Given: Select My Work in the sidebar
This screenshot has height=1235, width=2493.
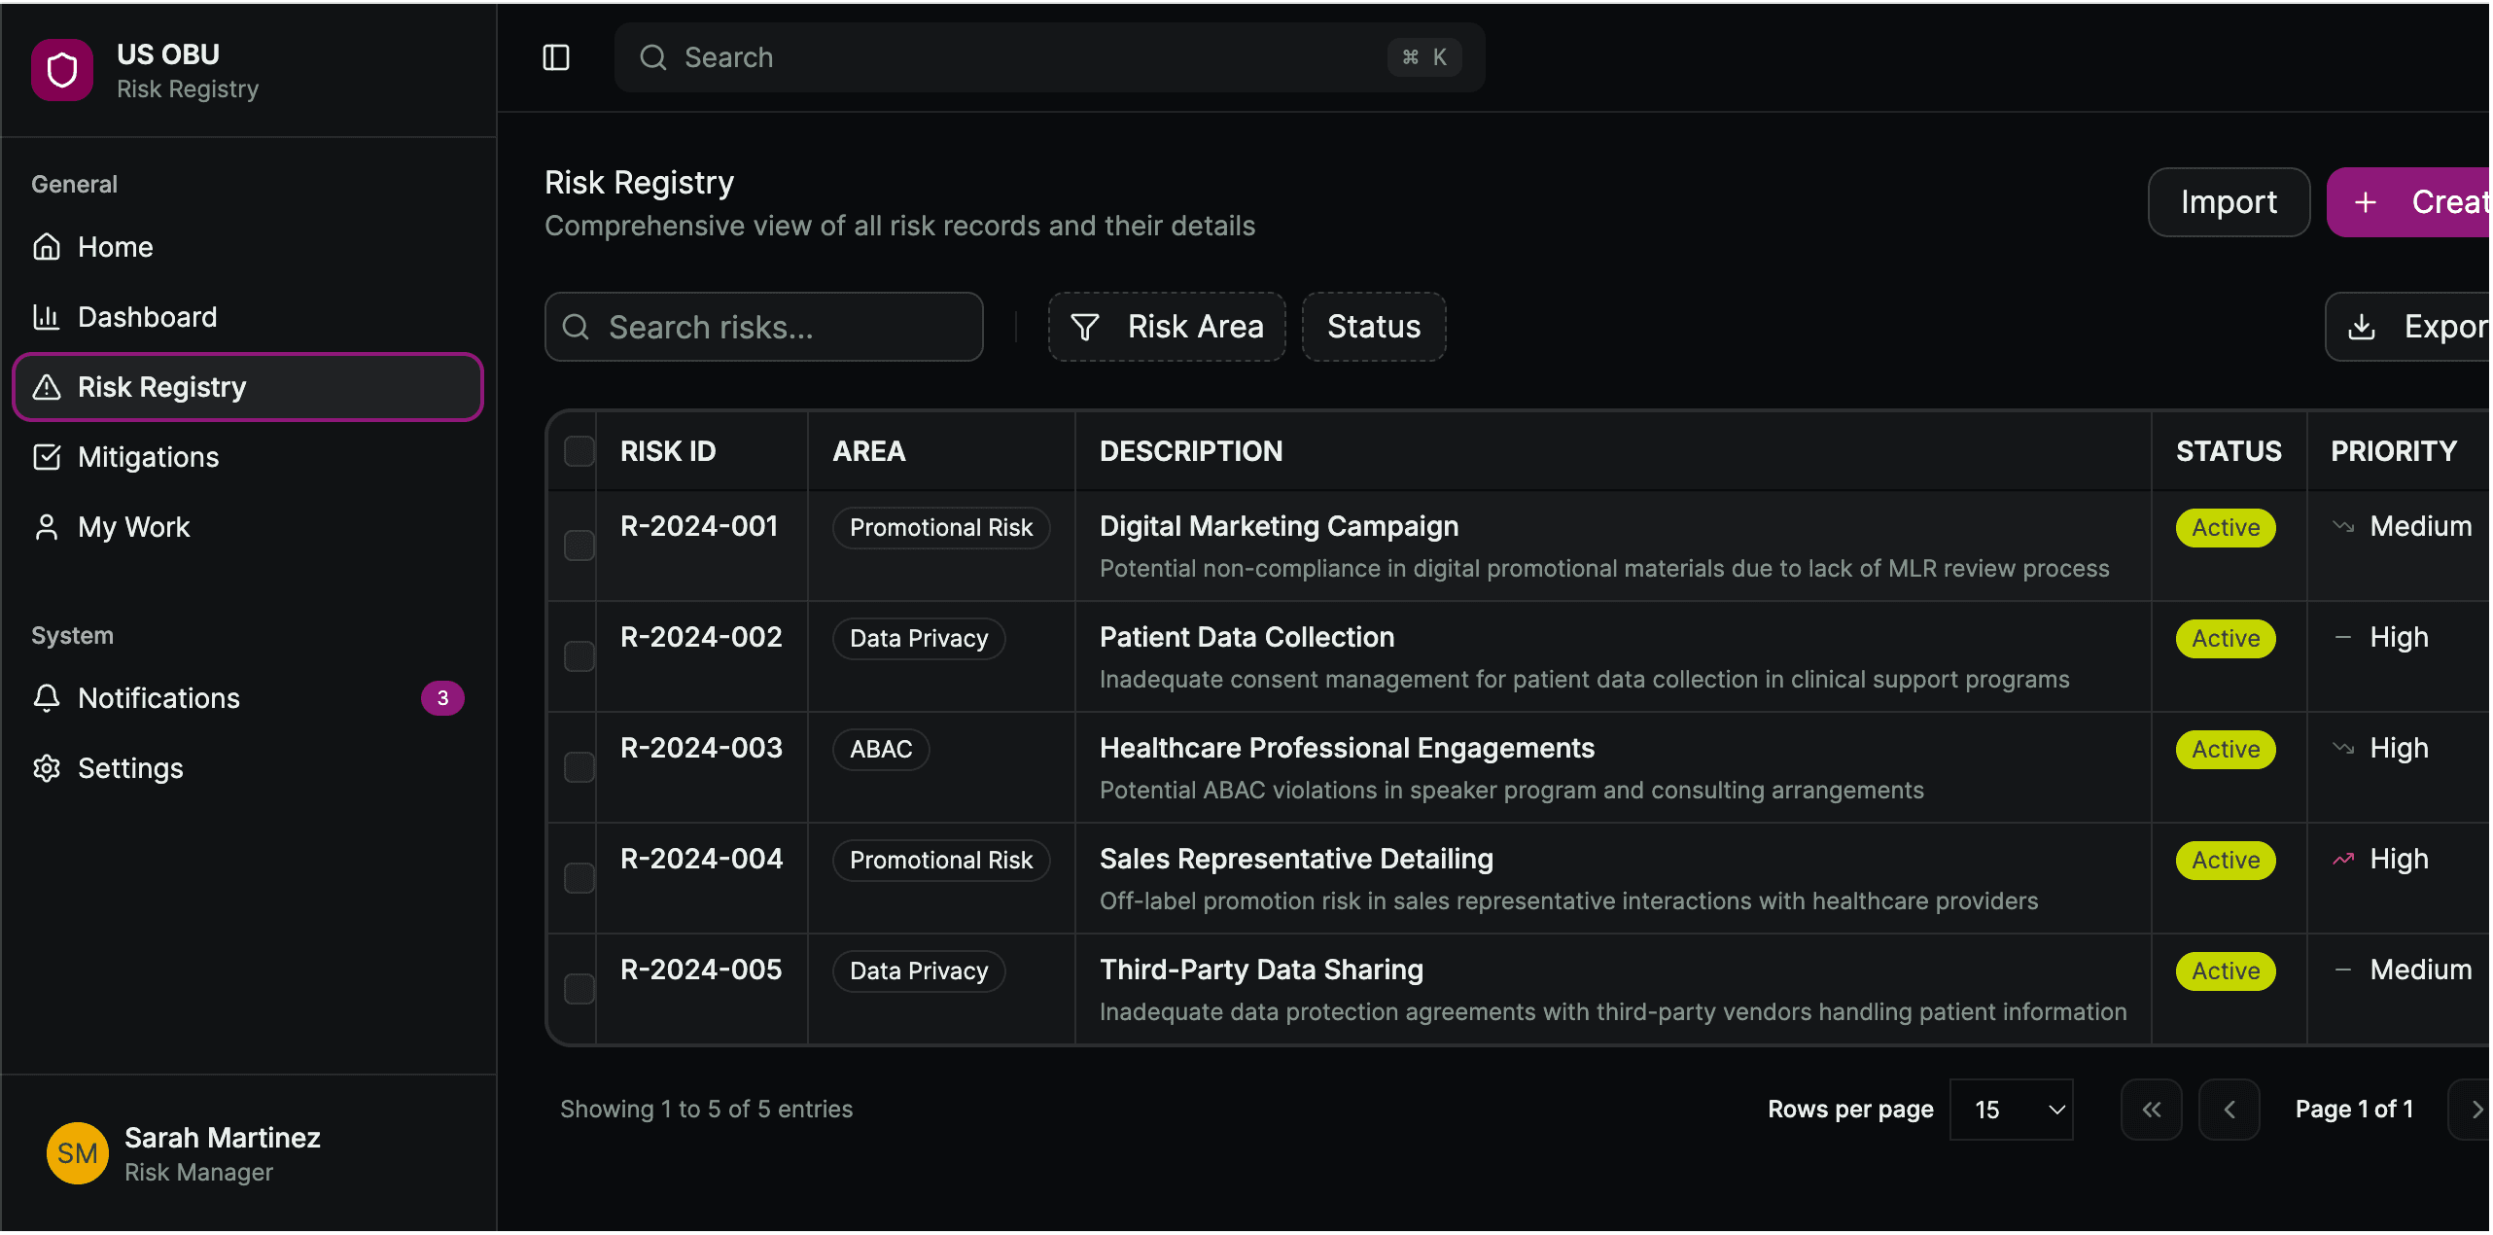Looking at the screenshot, I should (133, 526).
